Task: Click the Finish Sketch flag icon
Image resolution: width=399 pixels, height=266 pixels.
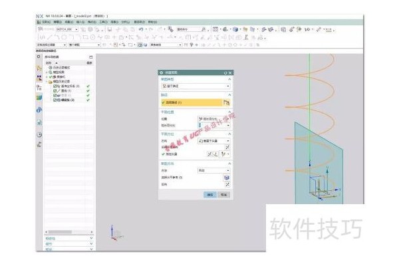Action: (40, 29)
